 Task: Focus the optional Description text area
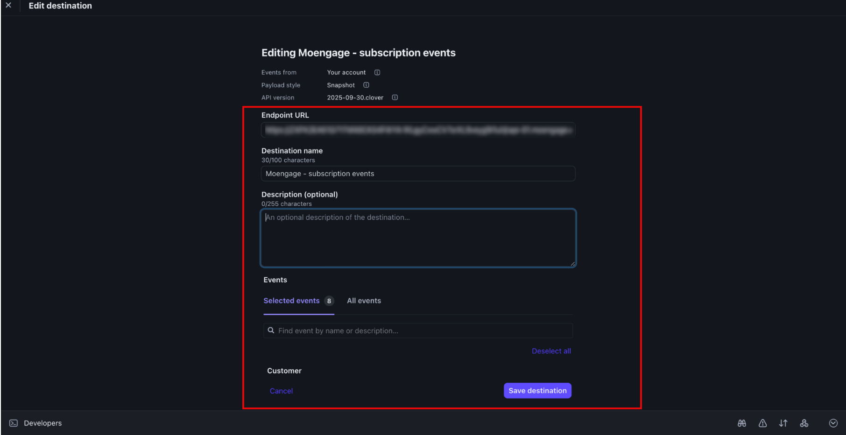(418, 238)
